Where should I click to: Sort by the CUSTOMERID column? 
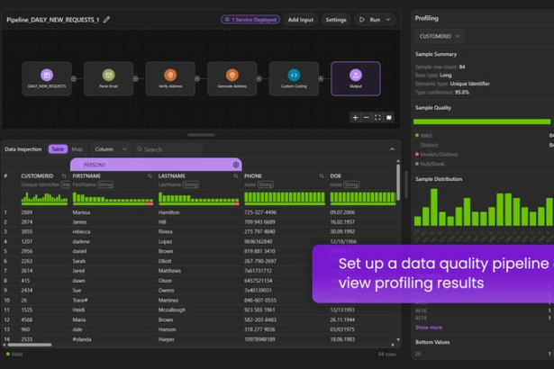tap(64, 175)
